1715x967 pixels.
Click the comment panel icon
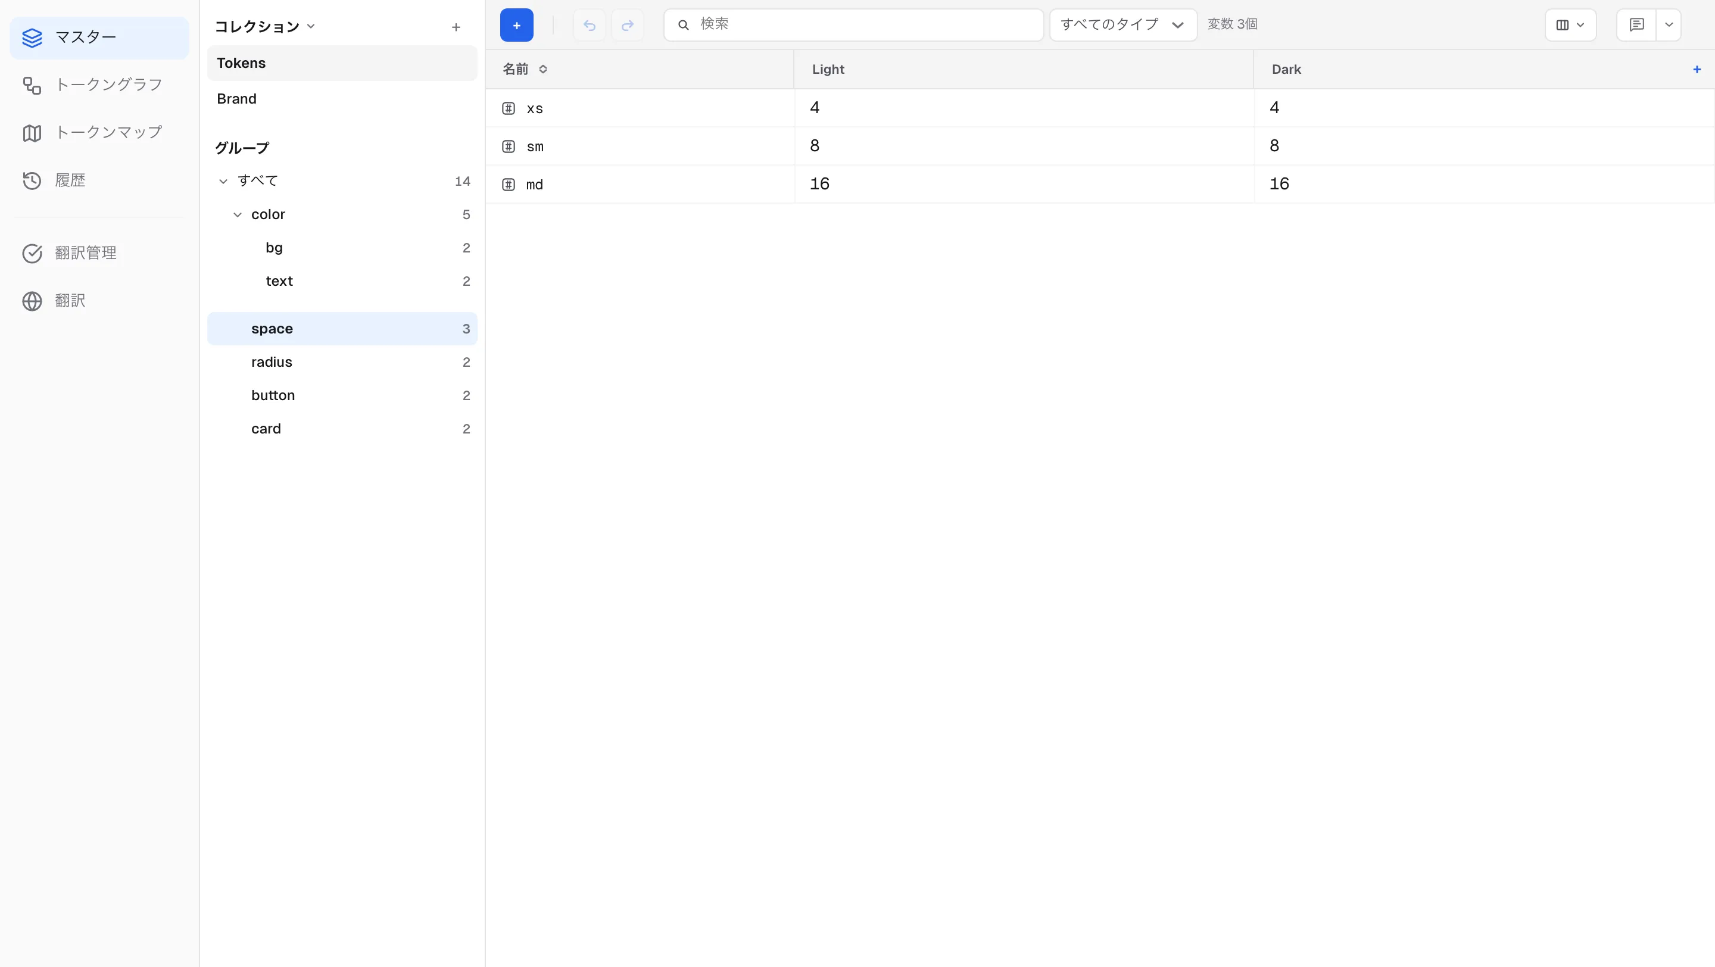[x=1636, y=25]
